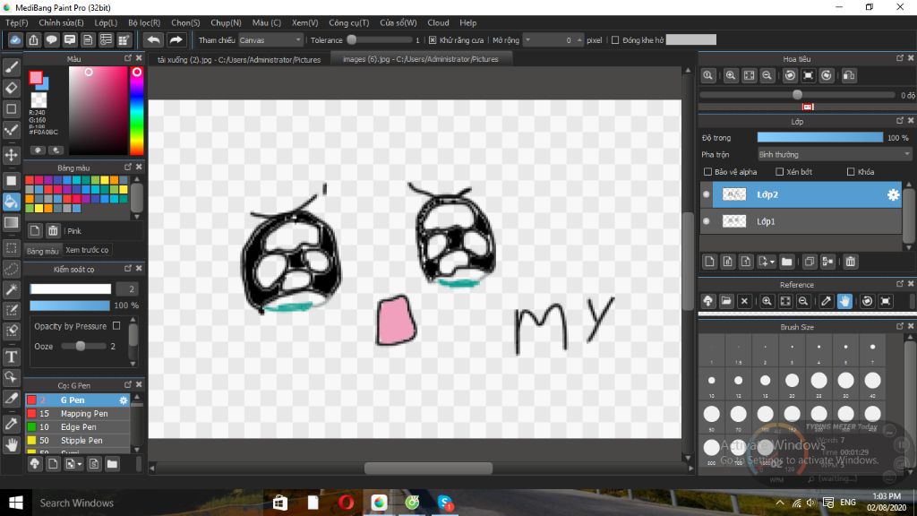Delete the selected layer with the trash icon
The image size is (917, 516).
[851, 262]
